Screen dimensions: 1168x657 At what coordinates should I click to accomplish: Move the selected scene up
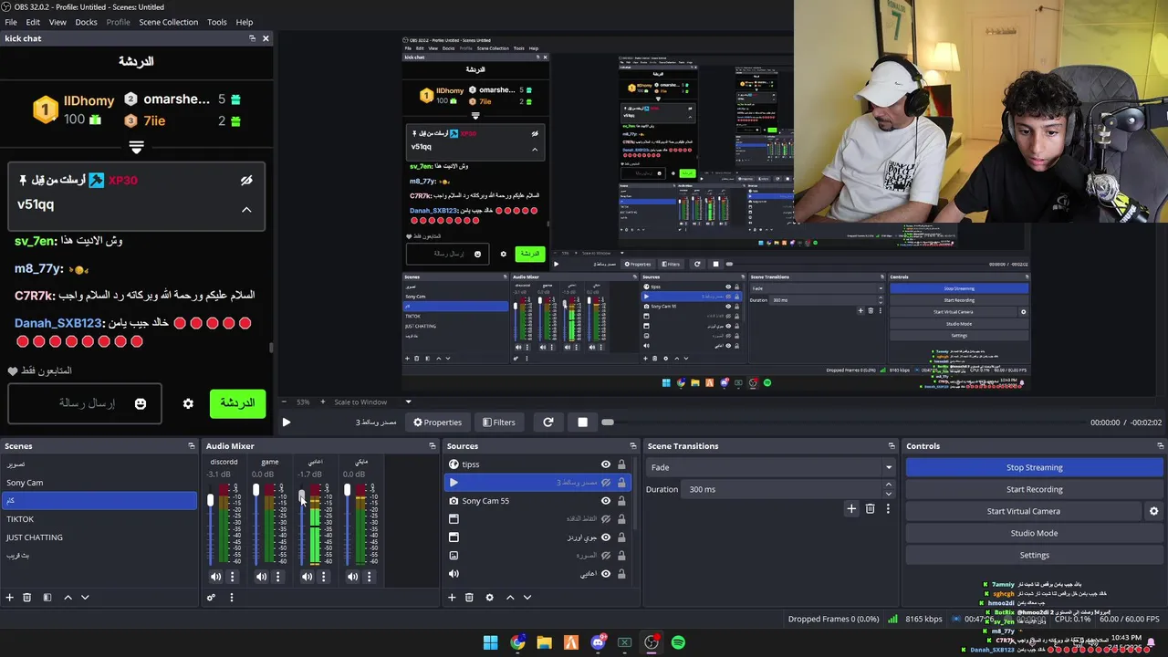click(x=68, y=598)
